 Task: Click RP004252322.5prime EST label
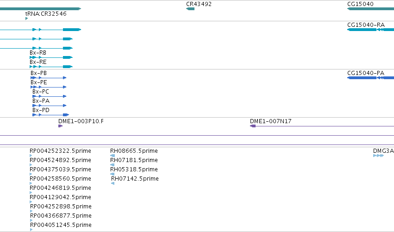pos(60,151)
